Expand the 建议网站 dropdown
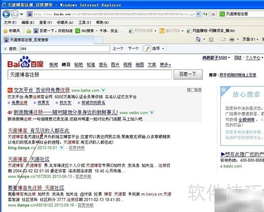Image resolution: width=264 pixels, height=212 pixels. [x=182, y=31]
